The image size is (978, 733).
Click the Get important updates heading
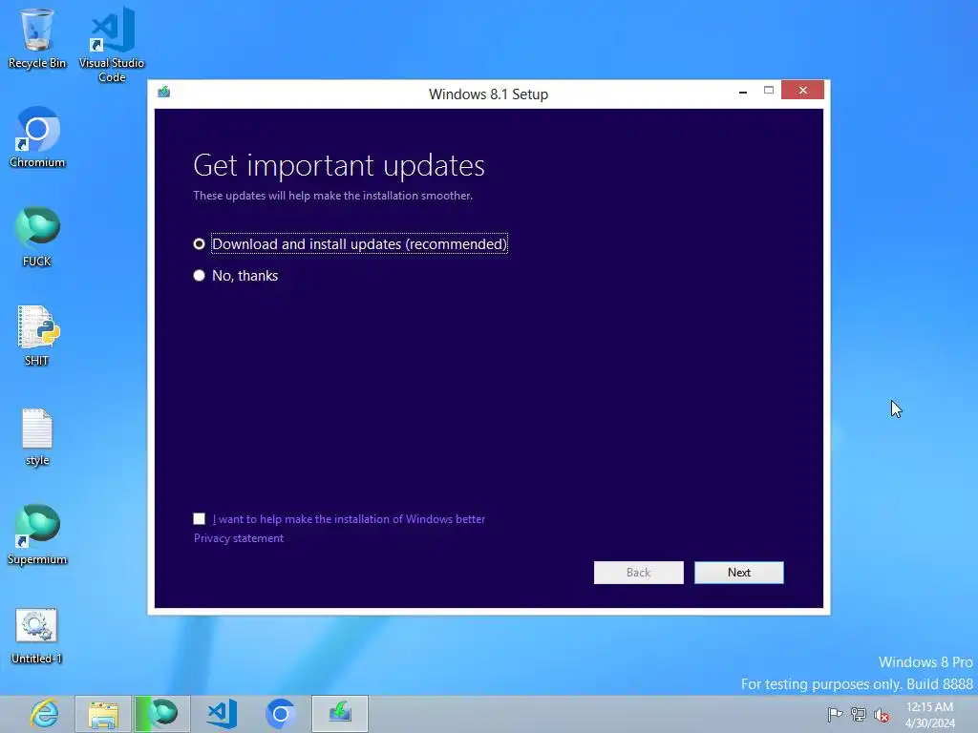pyautogui.click(x=339, y=165)
